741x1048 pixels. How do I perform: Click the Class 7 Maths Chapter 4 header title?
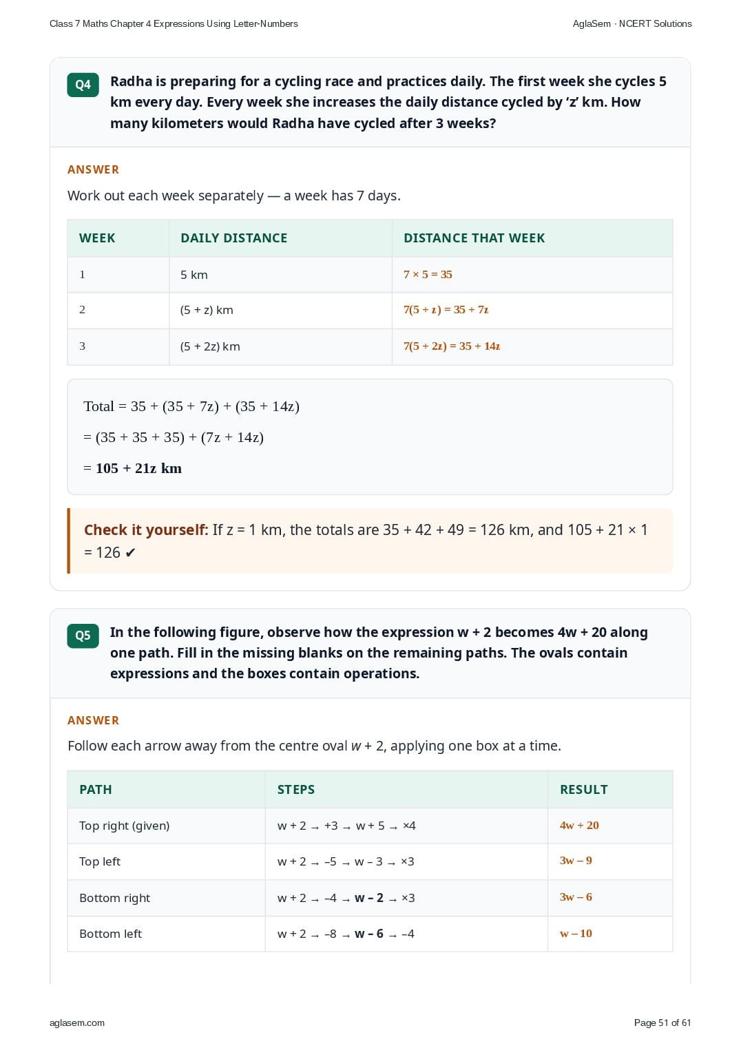174,23
